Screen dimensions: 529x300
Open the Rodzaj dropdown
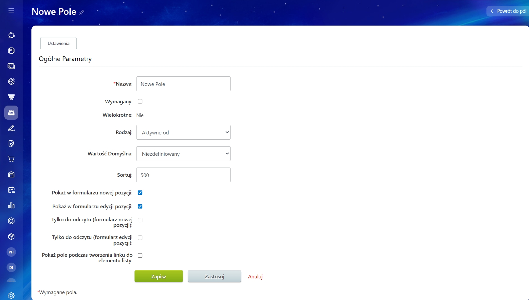[183, 132]
